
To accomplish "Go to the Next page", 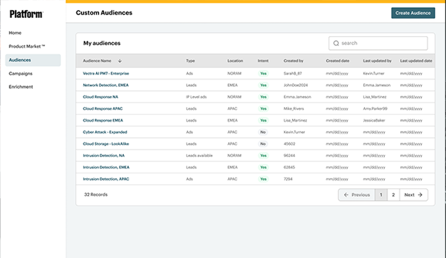I will (x=413, y=195).
